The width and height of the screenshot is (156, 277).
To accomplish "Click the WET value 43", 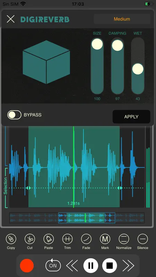I will point(138,99).
